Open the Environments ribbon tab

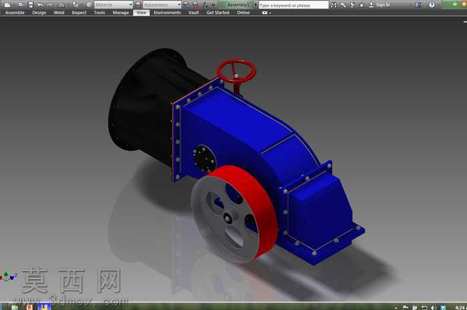tap(167, 13)
